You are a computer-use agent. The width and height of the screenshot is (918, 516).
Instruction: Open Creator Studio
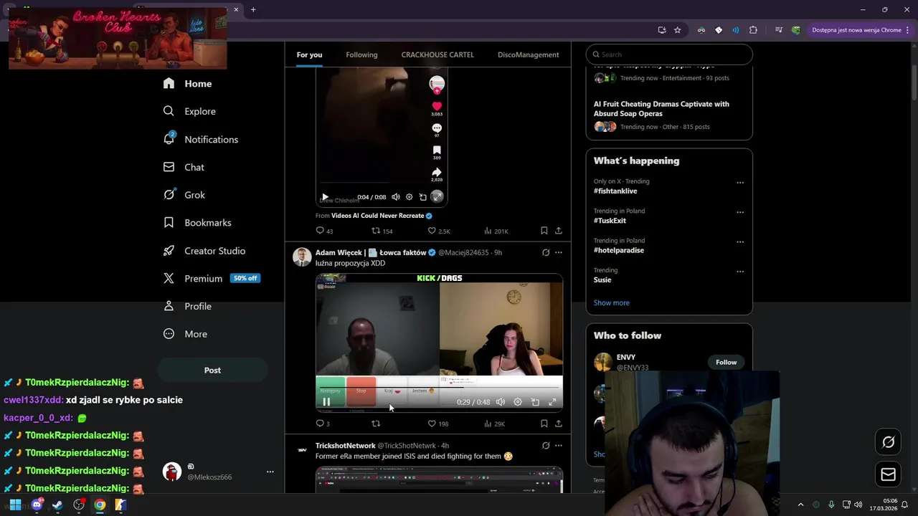204,251
